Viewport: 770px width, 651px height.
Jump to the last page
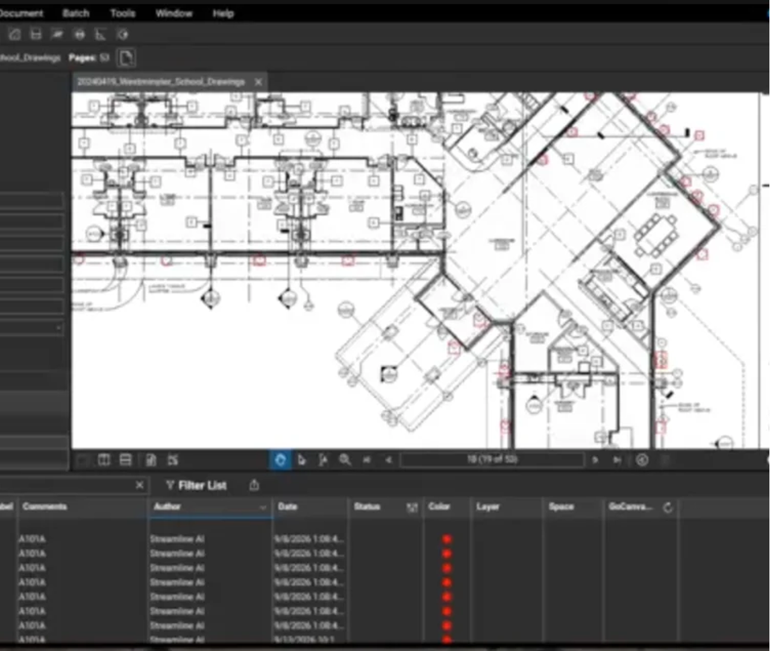click(x=617, y=460)
